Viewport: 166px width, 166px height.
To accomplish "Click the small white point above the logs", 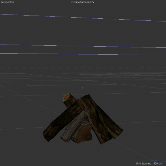I will pyautogui.click(x=82, y=88).
